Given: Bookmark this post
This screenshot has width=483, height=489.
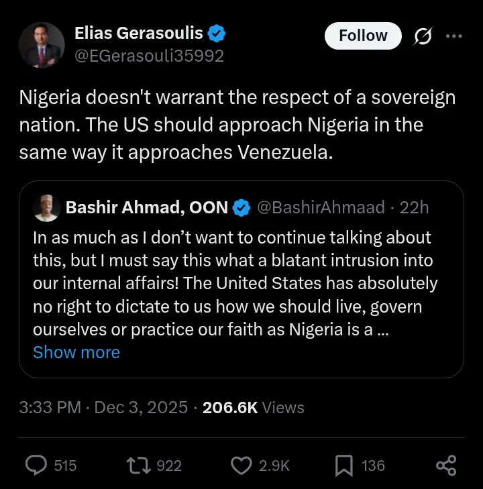Looking at the screenshot, I should point(343,465).
